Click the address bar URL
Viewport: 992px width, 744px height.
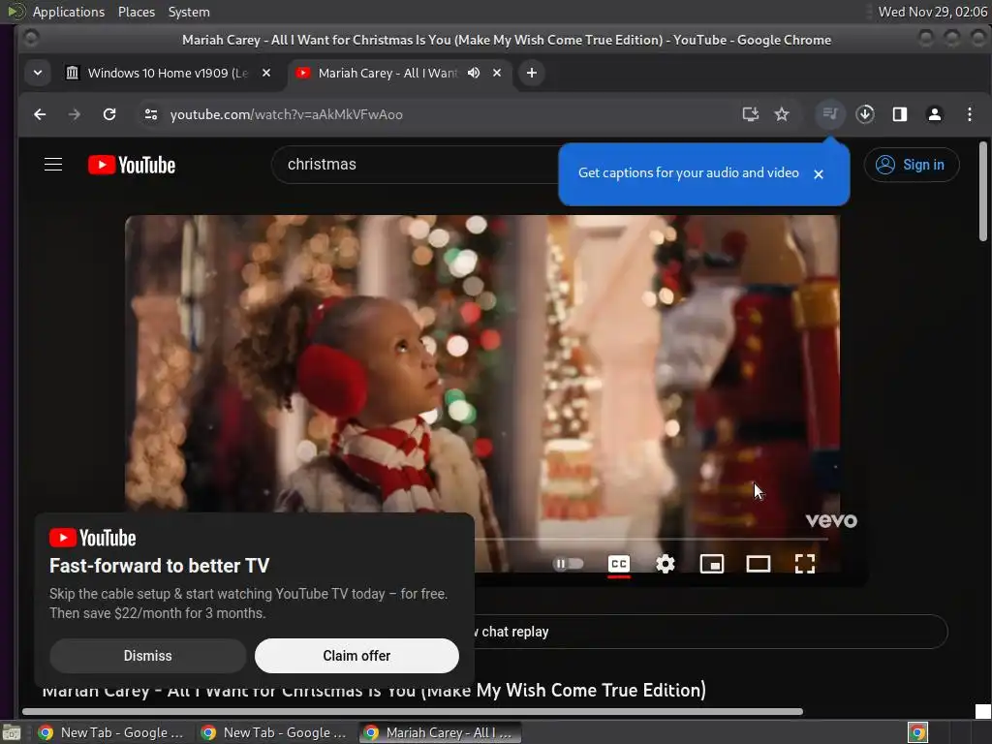(286, 114)
